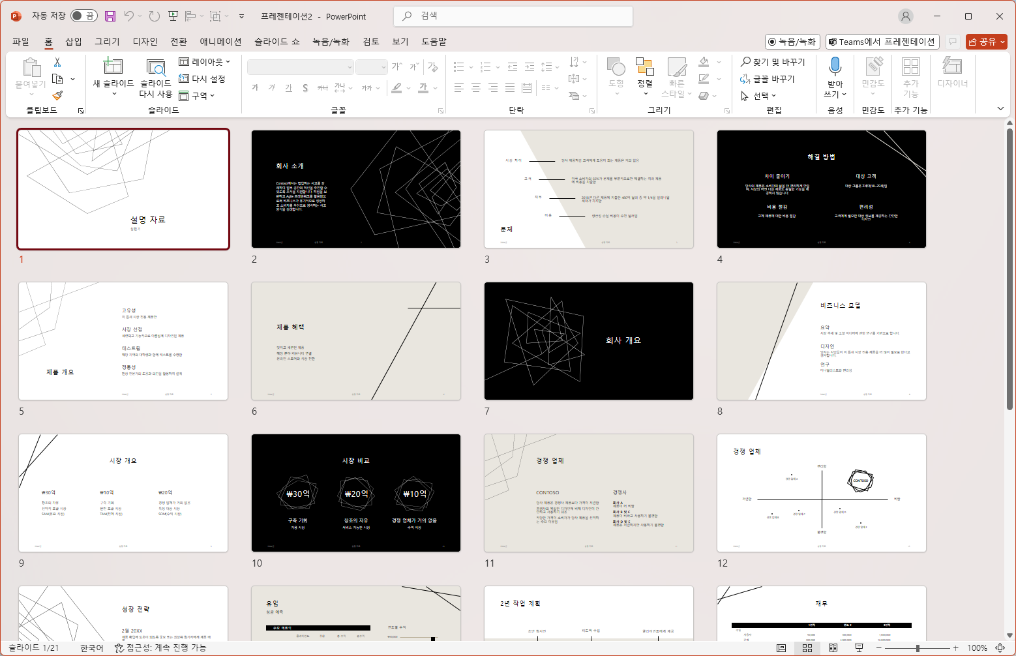This screenshot has width=1016, height=656.
Task: Toggle text shadow S button
Action: pyautogui.click(x=305, y=87)
